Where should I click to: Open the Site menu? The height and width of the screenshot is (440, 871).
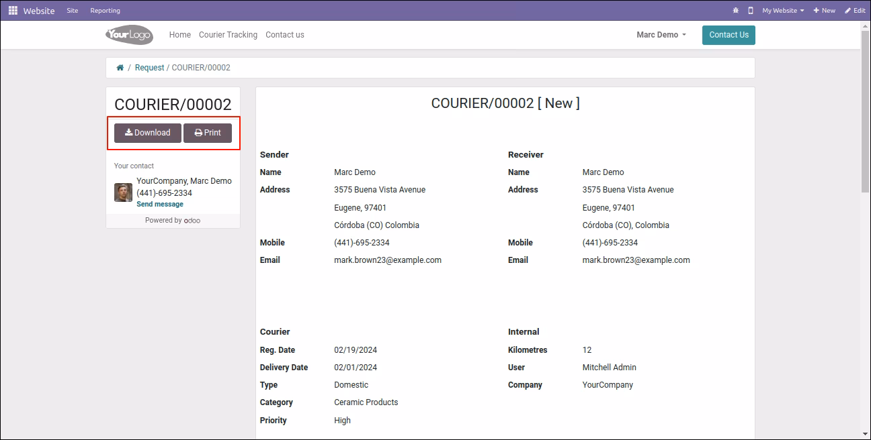click(x=73, y=11)
